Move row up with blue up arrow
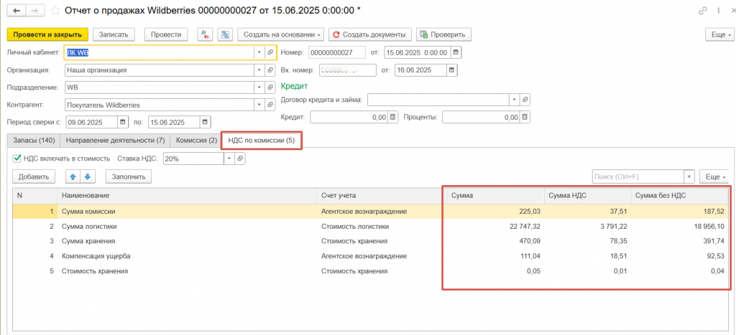This screenshot has height=335, width=736. point(72,176)
